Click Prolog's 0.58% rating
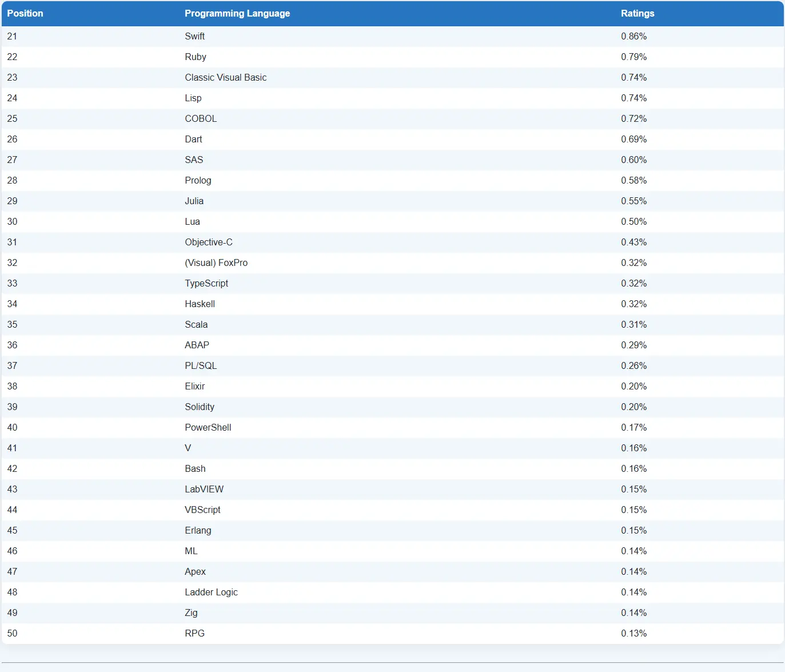The height and width of the screenshot is (672, 785). pyautogui.click(x=634, y=180)
